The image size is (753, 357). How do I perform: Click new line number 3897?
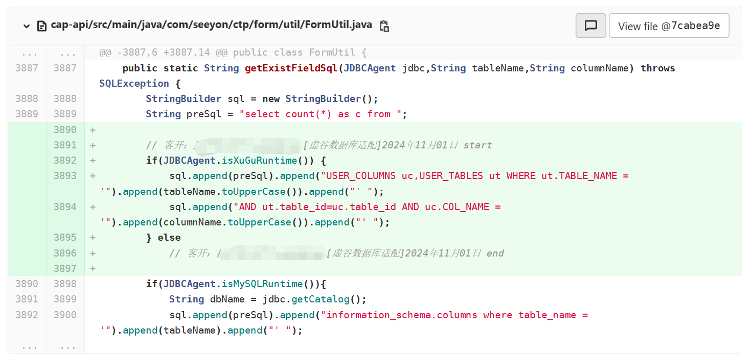click(65, 268)
